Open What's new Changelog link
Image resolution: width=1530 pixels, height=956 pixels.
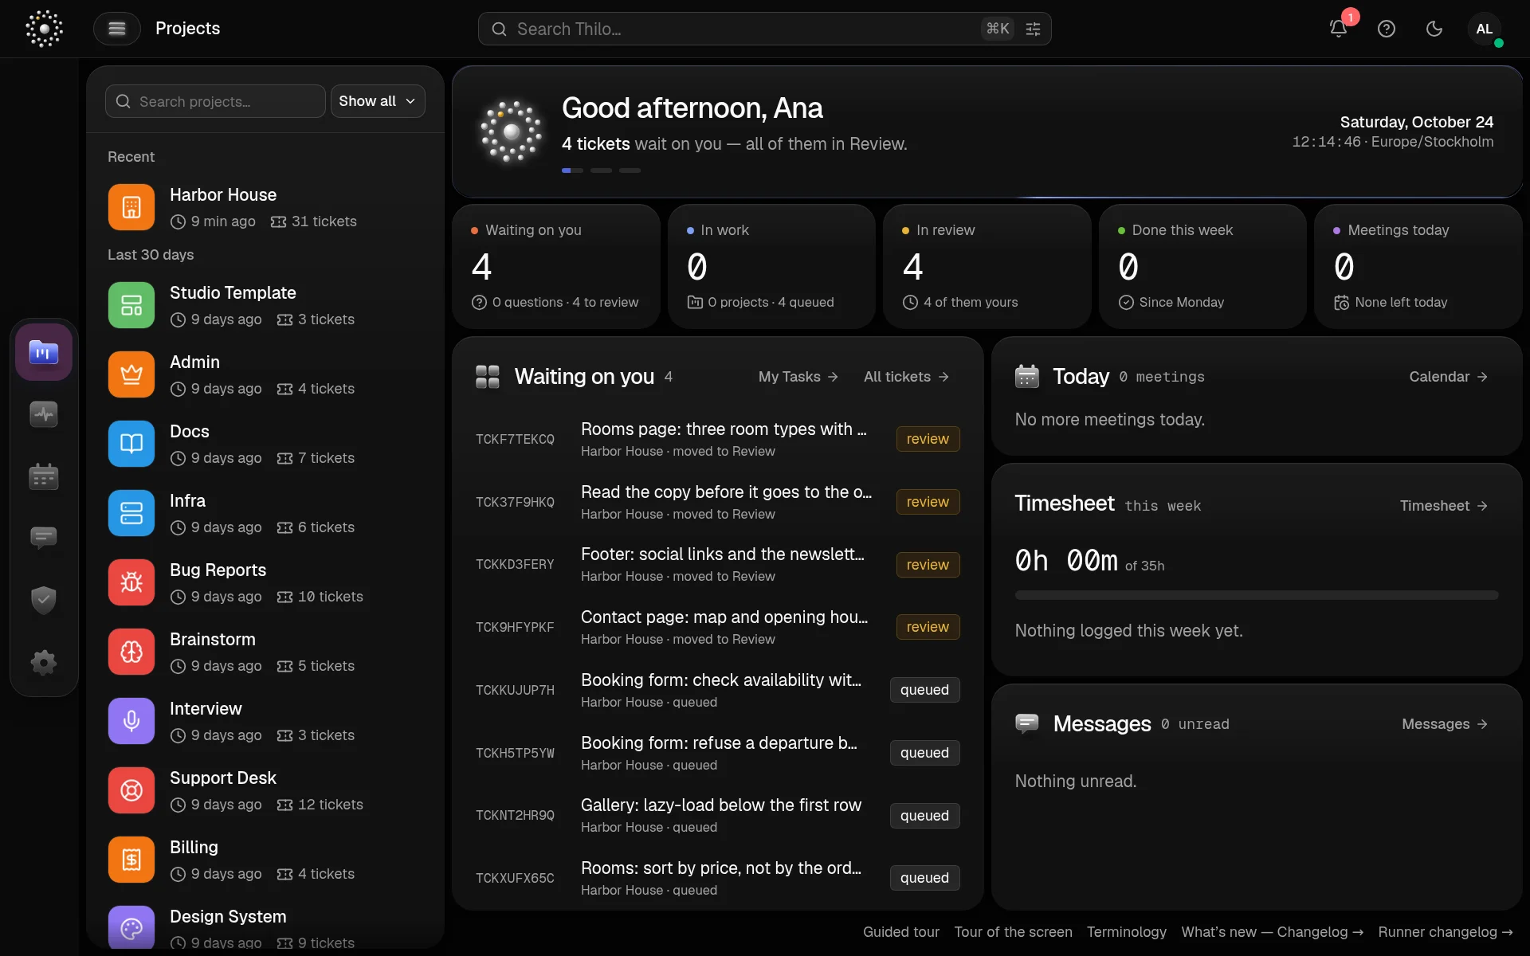[x=1273, y=932]
